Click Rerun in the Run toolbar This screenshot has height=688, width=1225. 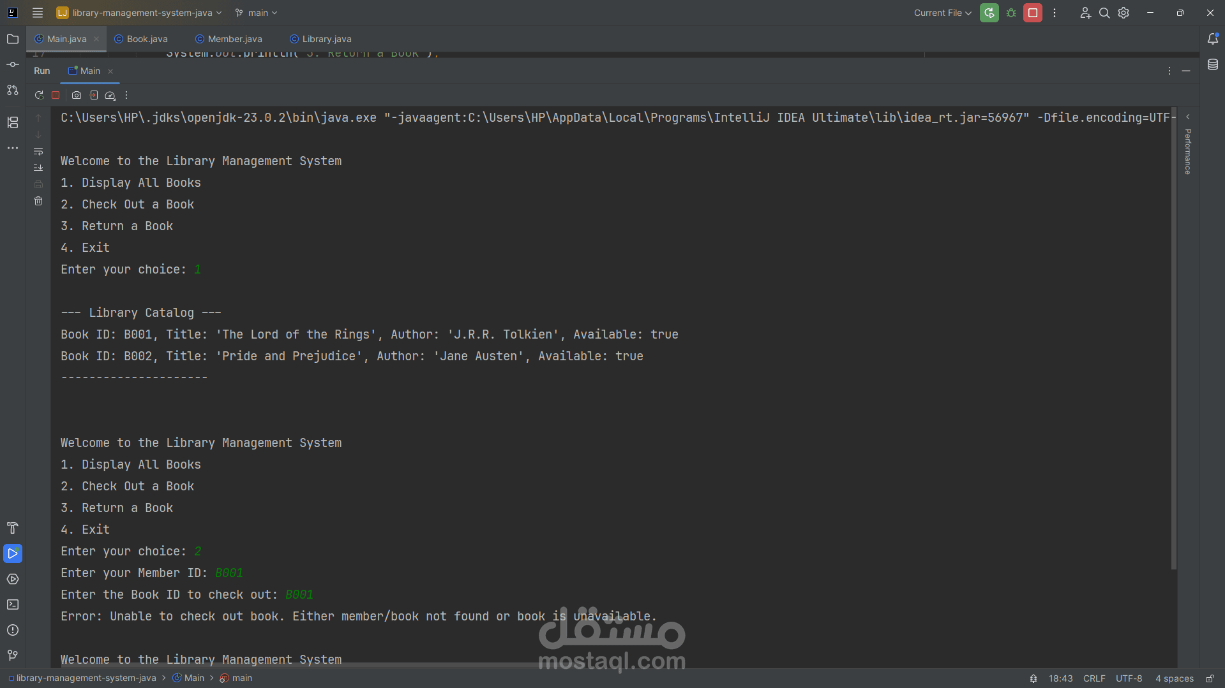(x=39, y=95)
